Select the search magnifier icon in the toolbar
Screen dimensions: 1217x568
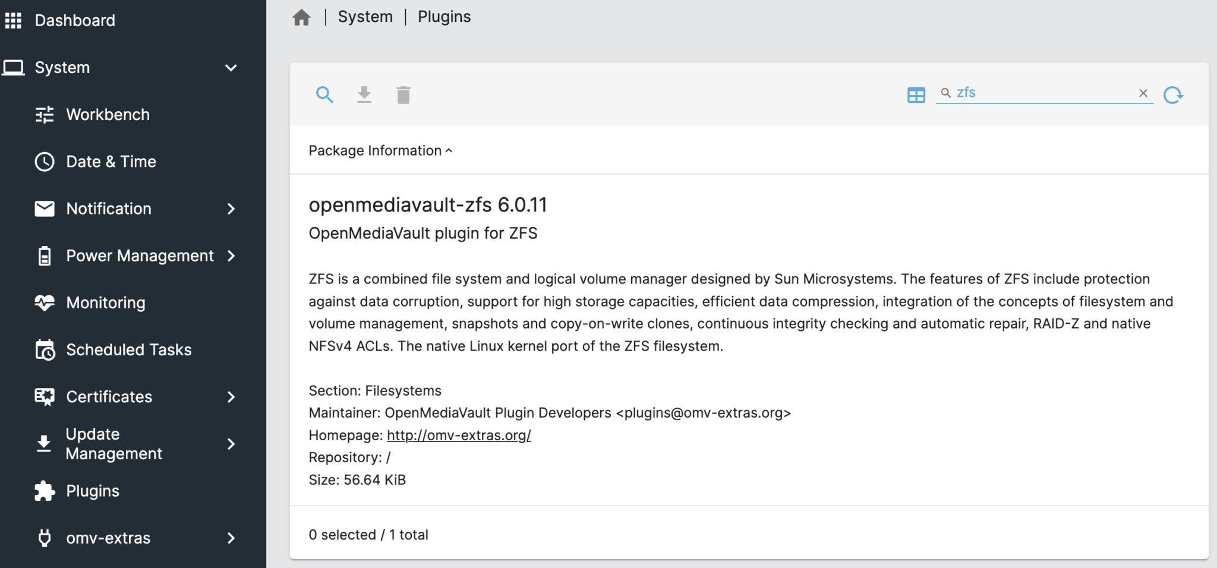pos(324,94)
